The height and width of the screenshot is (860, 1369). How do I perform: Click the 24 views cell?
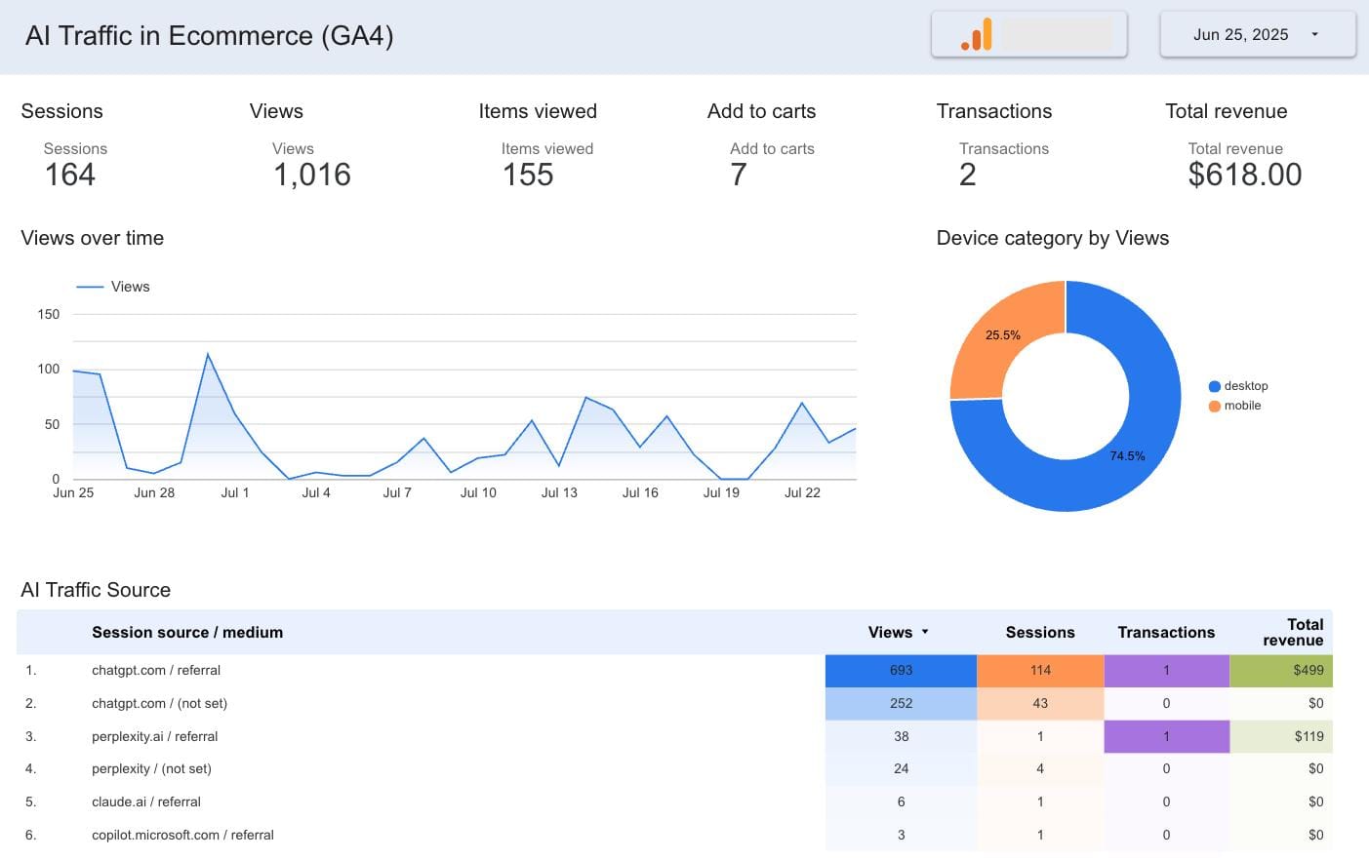901,769
